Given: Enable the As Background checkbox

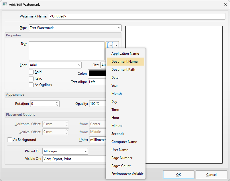Looking at the screenshot, I should click(9, 140).
